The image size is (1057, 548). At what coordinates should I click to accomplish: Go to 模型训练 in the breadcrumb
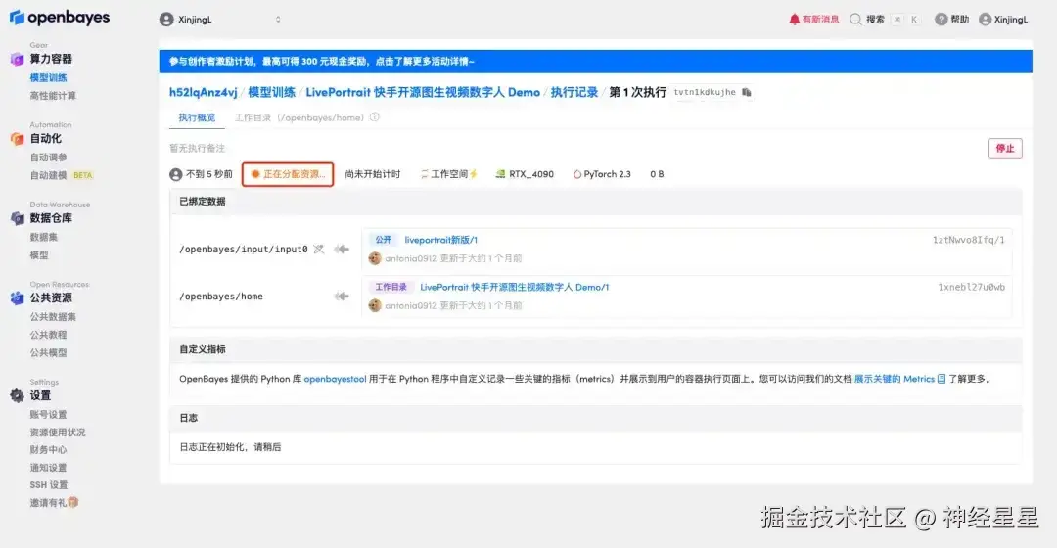click(271, 92)
